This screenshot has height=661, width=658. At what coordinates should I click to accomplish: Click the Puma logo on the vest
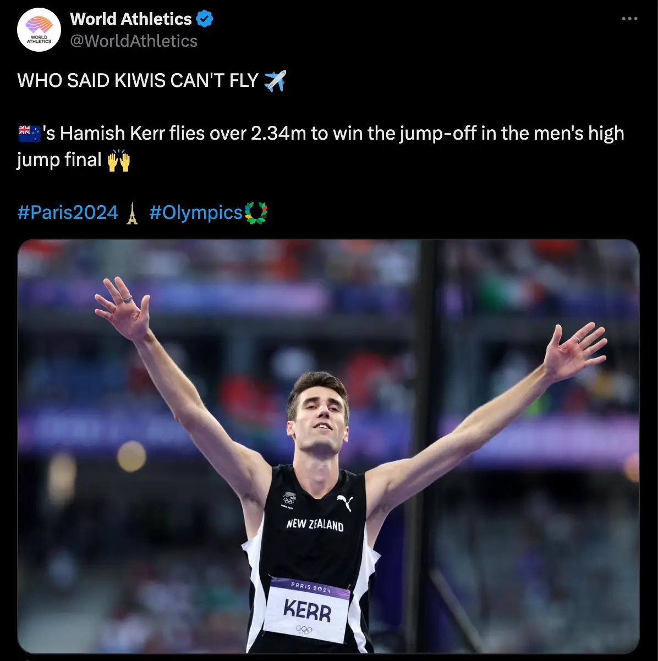[344, 502]
